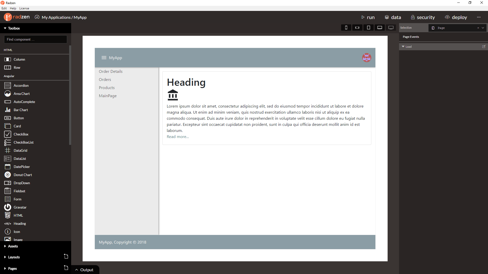
Task: Switch preview to desktop size
Action: click(391, 28)
